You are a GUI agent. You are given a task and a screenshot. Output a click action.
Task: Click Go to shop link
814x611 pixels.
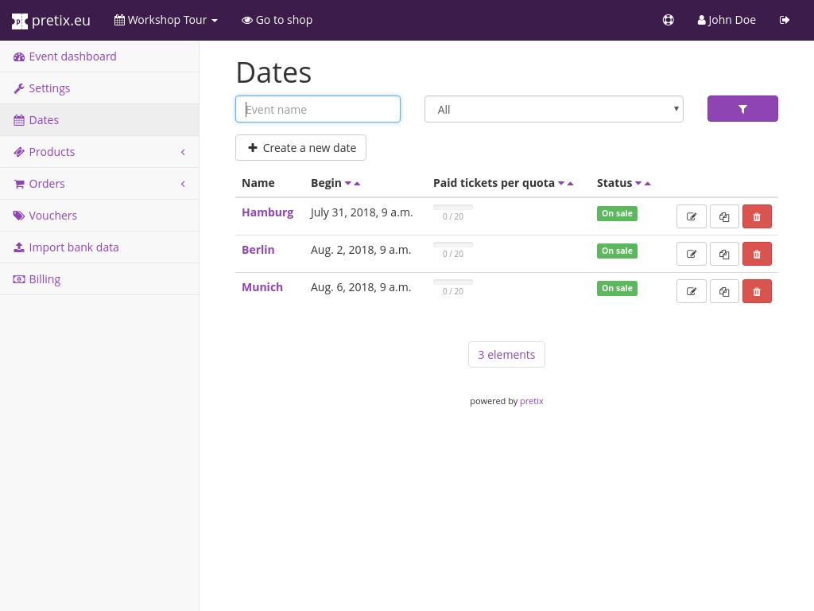click(277, 20)
